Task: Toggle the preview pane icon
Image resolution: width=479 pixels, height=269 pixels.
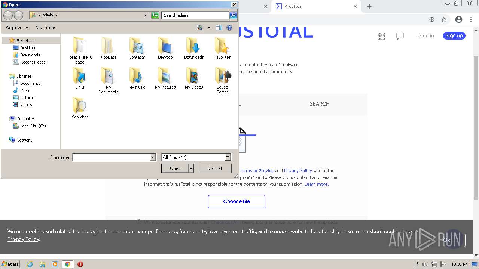Action: [x=219, y=28]
